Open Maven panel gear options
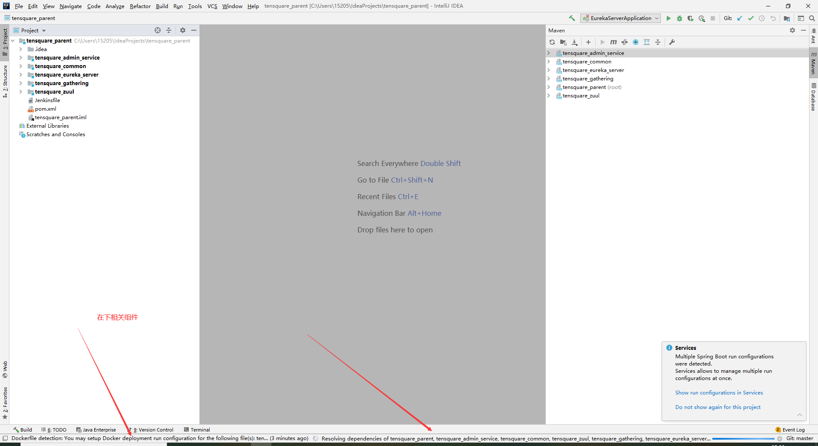The height and width of the screenshot is (446, 818). tap(792, 30)
